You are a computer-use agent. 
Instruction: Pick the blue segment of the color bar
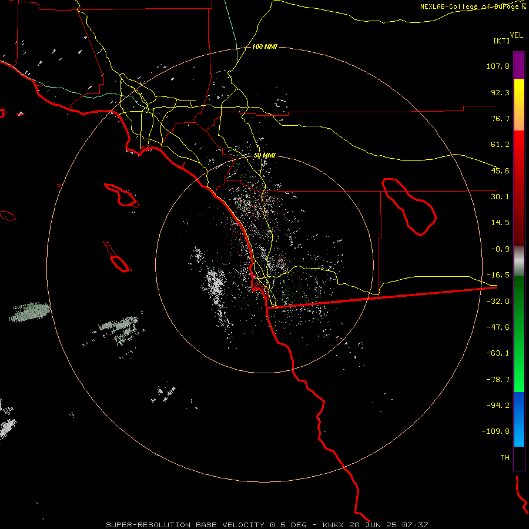tap(519, 419)
